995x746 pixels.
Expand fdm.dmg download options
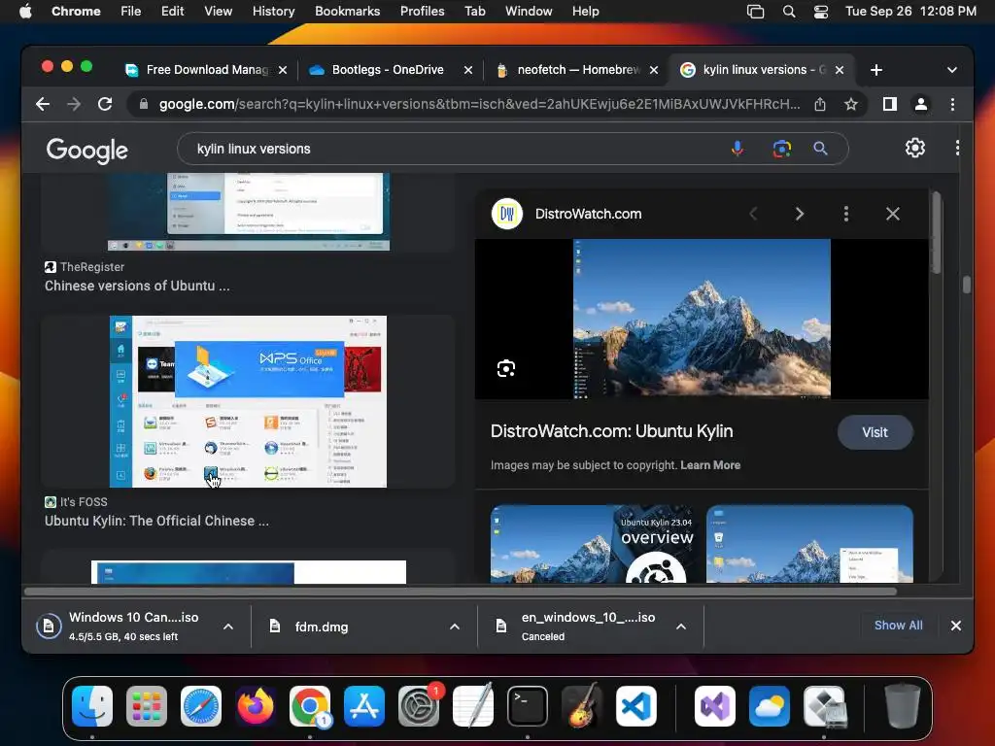(455, 627)
